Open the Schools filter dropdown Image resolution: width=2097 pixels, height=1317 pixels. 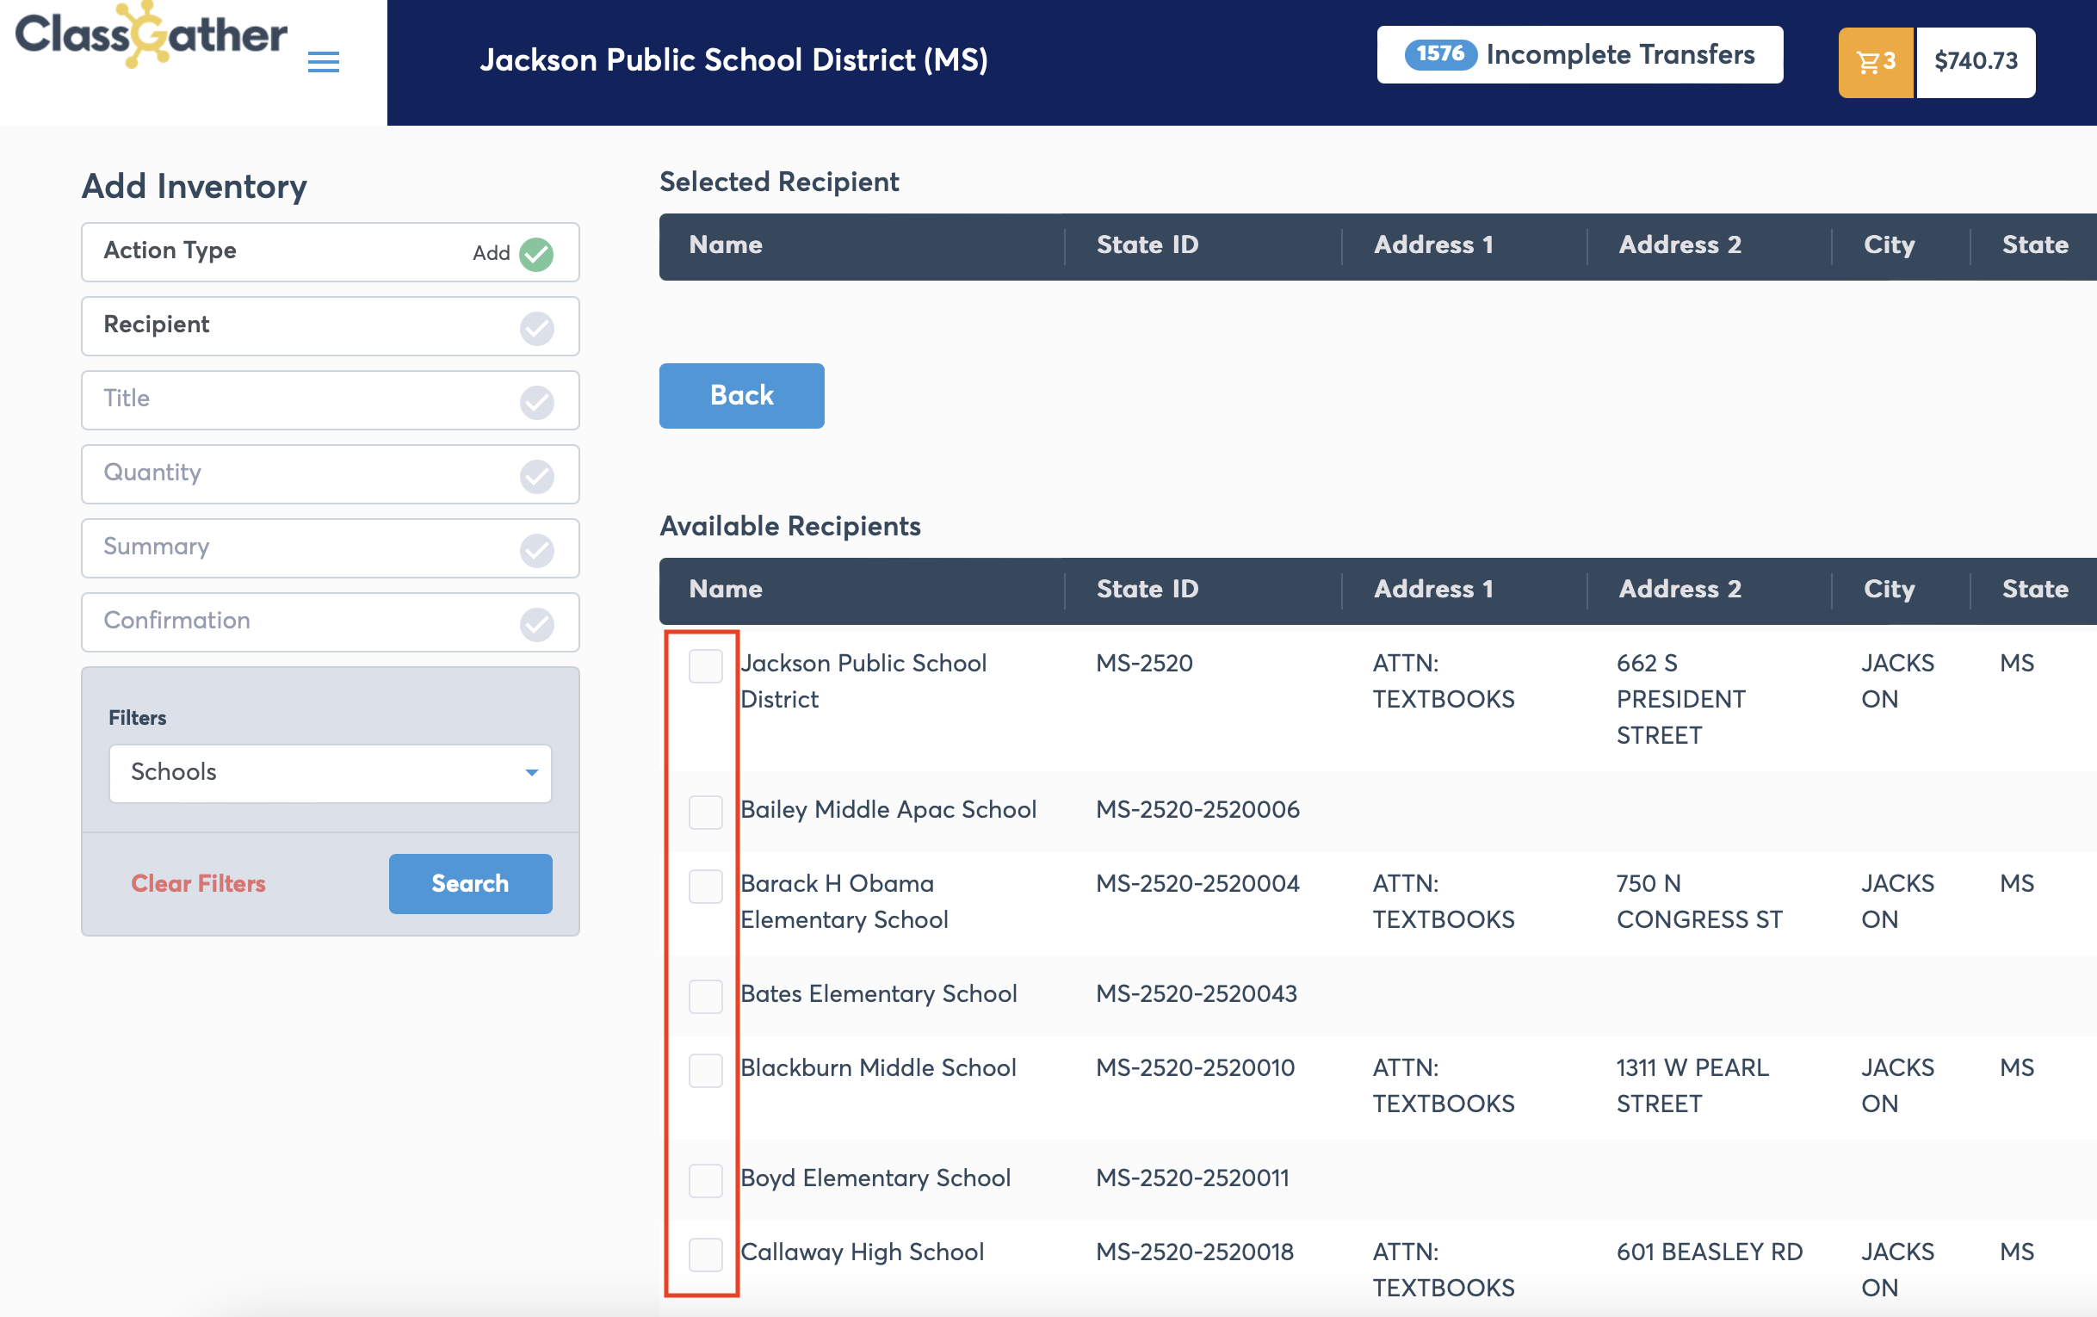click(330, 773)
